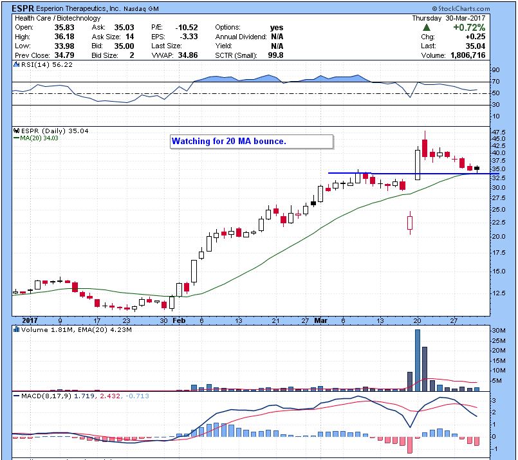This screenshot has width=518, height=460.
Task: Click the green MA(20) legend line
Action: coord(16,138)
